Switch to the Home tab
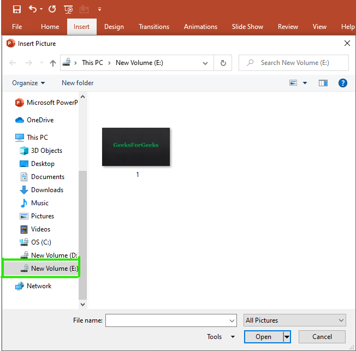This screenshot has width=356, height=351. click(x=50, y=27)
